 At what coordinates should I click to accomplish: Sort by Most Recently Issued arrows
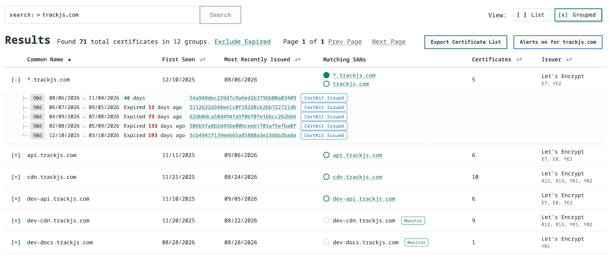(298, 60)
